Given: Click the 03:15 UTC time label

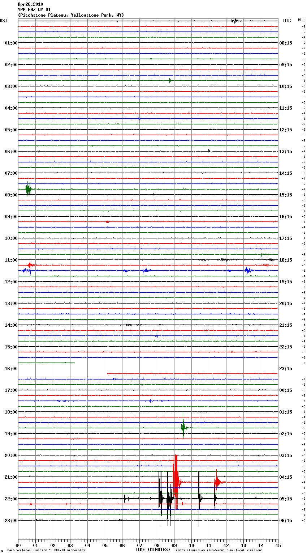Looking at the screenshot, I should [x=286, y=456].
